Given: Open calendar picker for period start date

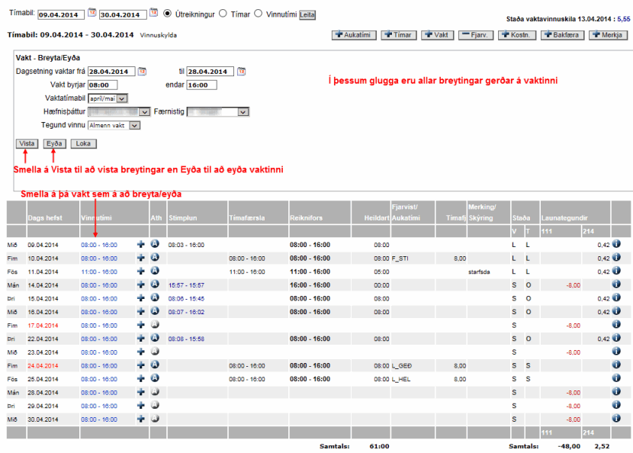Looking at the screenshot, I should pyautogui.click(x=92, y=12).
